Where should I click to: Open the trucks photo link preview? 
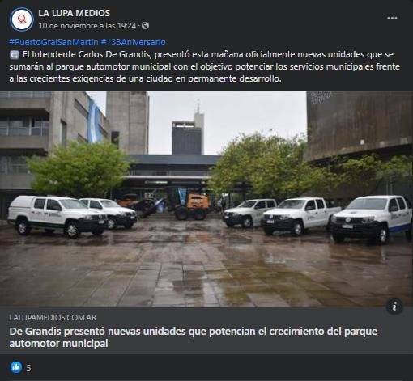pos(206,199)
